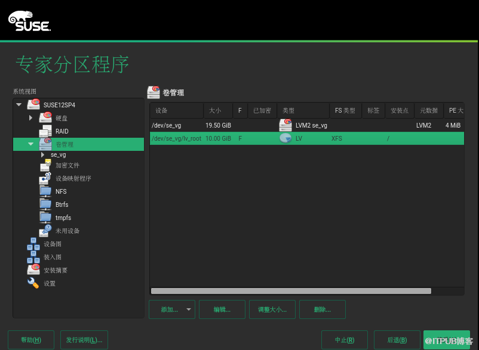
Task: Open the 添加 button dropdown arrow
Action: tap(189, 309)
